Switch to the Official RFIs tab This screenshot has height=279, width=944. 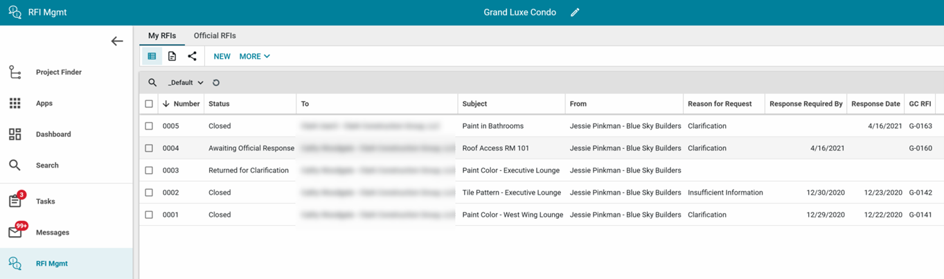[x=215, y=35]
